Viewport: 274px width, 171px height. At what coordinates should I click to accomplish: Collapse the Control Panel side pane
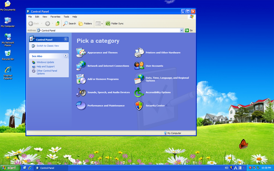(66, 39)
